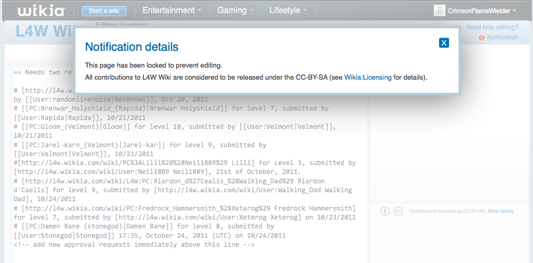Open the Gaming dropdown
The height and width of the screenshot is (263, 533).
[236, 10]
